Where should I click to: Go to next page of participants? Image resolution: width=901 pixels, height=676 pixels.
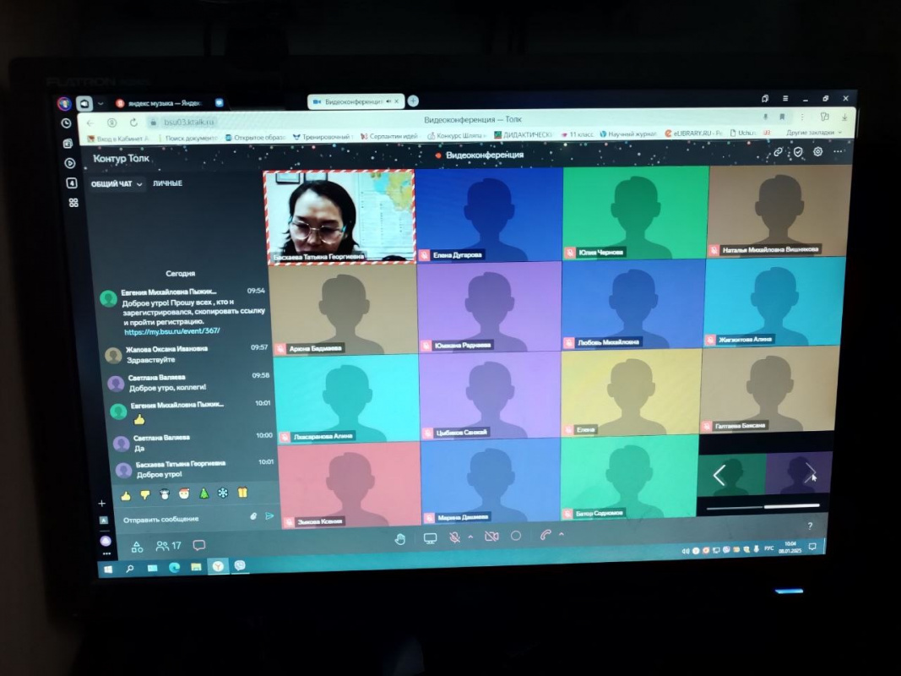click(x=810, y=473)
